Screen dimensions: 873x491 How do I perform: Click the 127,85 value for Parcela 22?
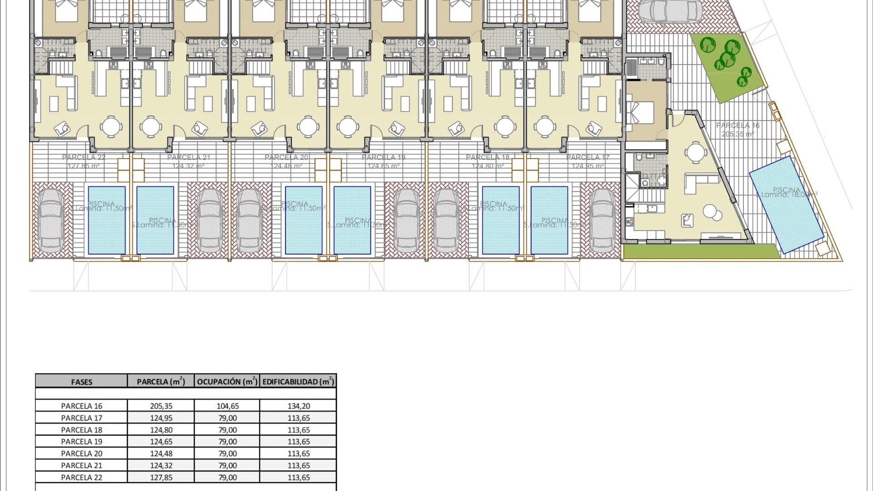[161, 477]
